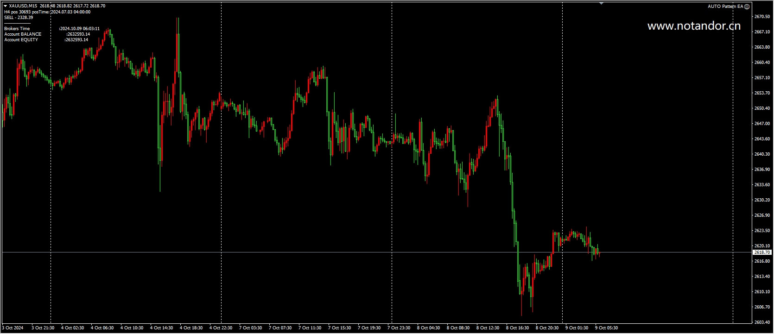
Task: Click the 2623.50 price on the scale
Action: click(762, 231)
